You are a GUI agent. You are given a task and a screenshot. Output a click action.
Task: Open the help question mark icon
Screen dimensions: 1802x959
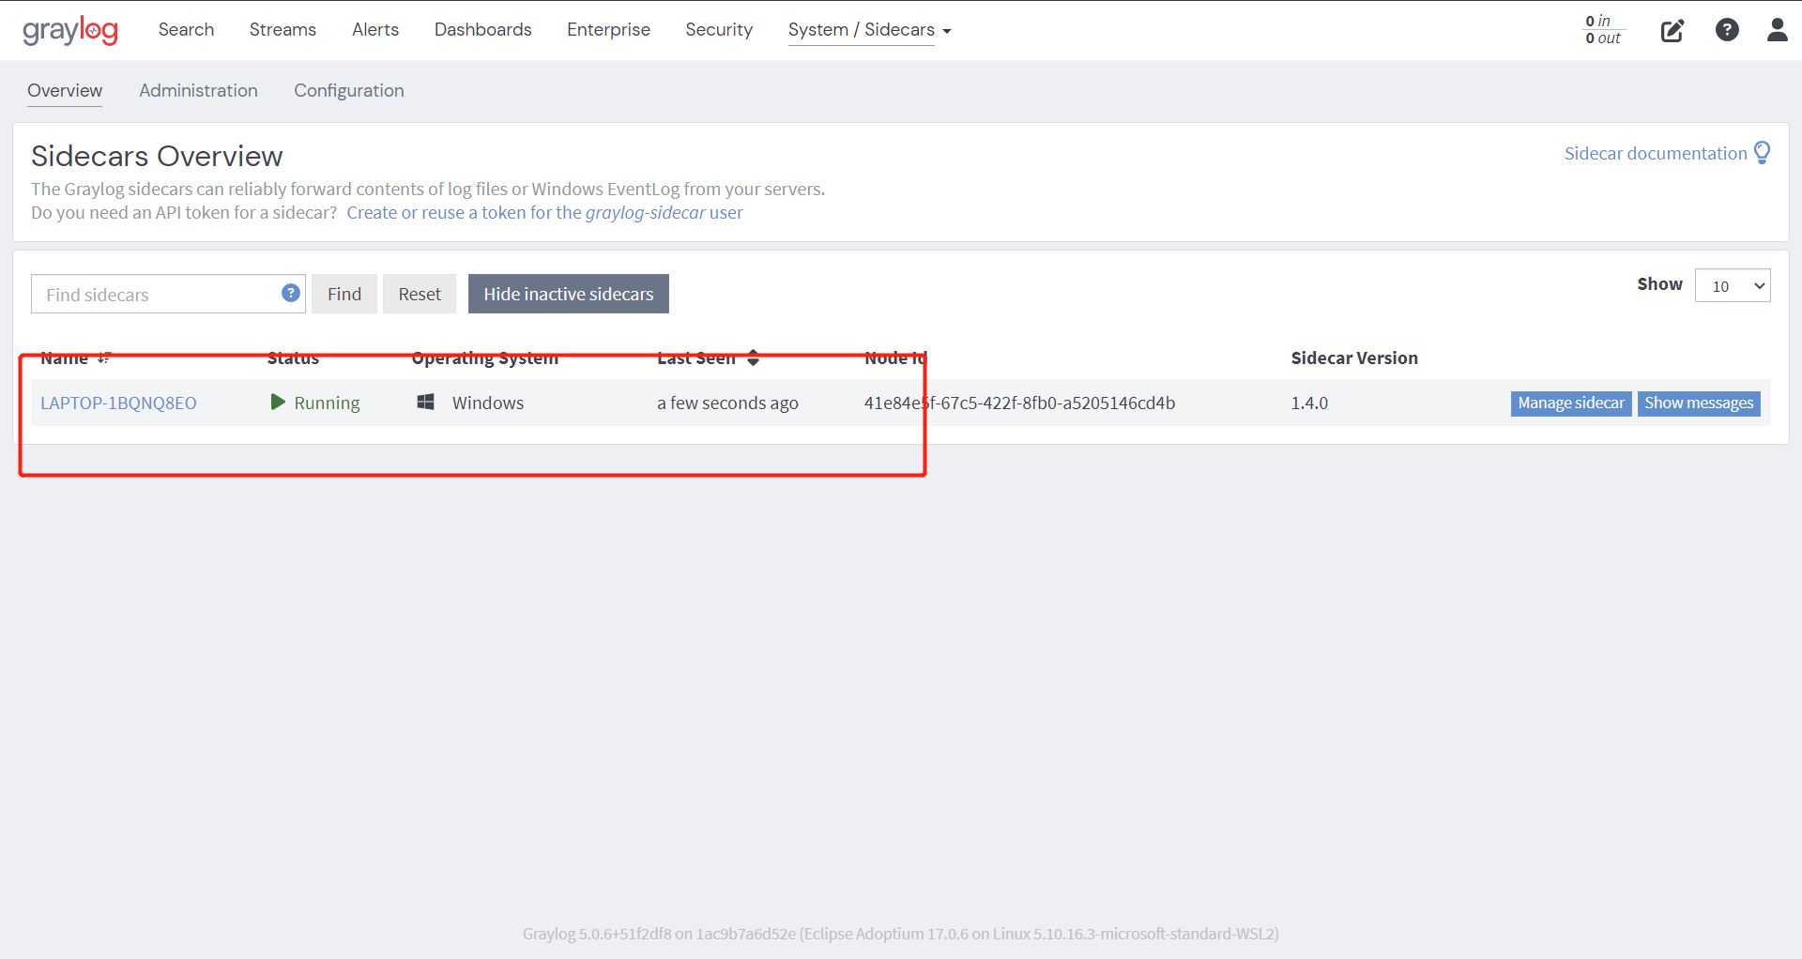pos(1727,30)
